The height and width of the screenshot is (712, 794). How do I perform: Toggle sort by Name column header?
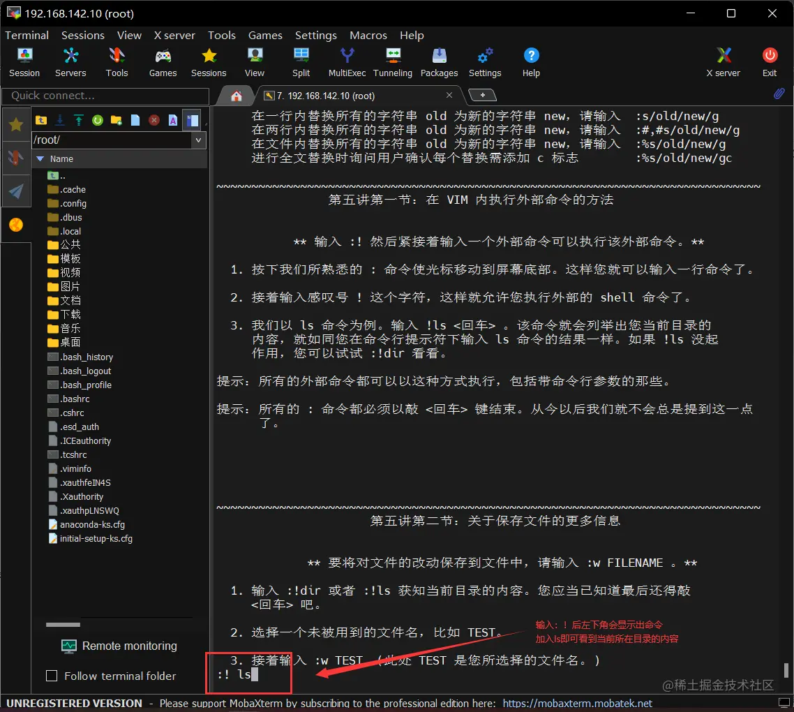point(121,158)
